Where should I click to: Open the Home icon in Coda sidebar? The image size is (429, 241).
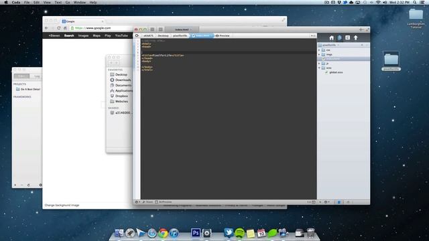tap(331, 37)
